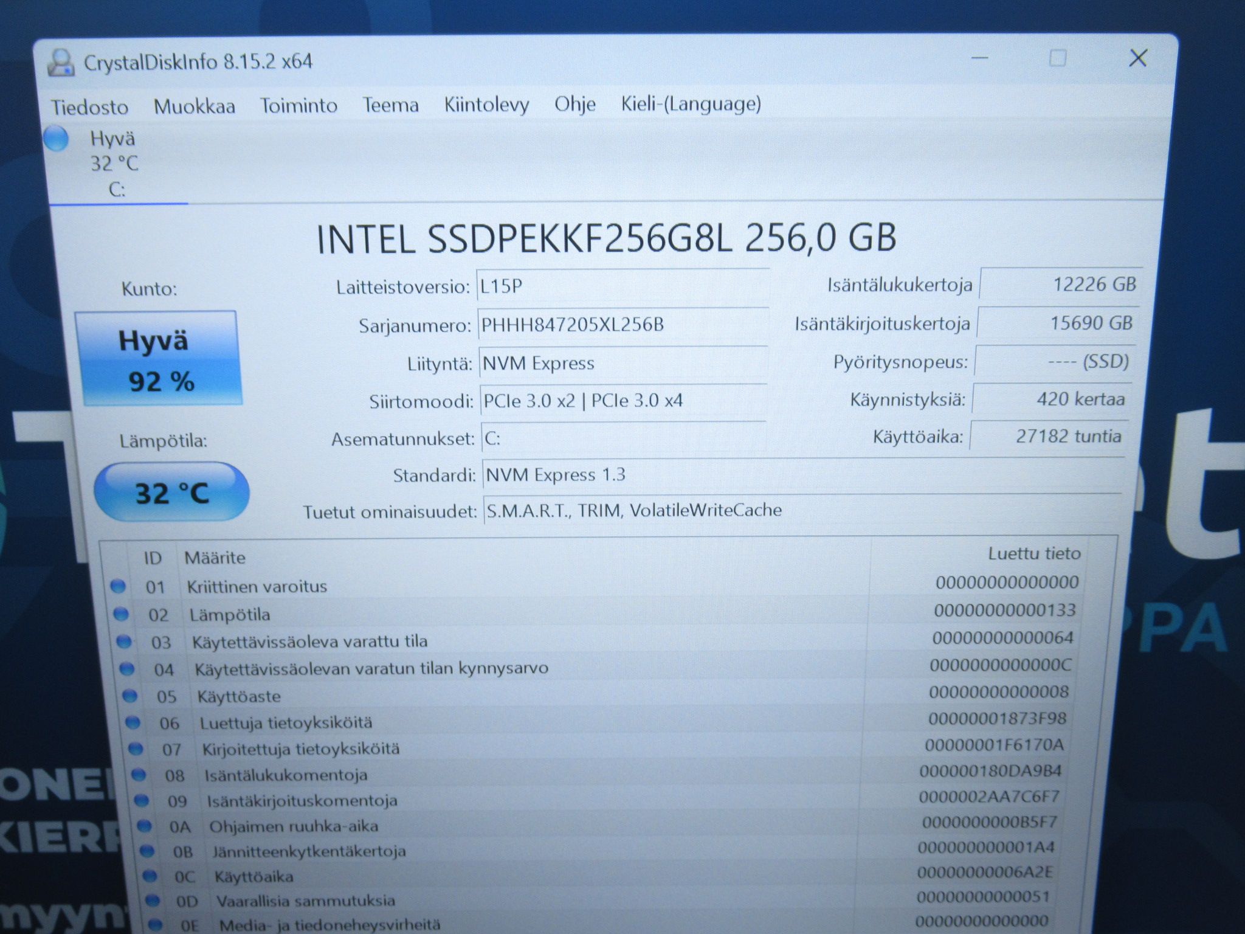Open the Tiedosto menu
This screenshot has width=1245, height=934.
(89, 107)
